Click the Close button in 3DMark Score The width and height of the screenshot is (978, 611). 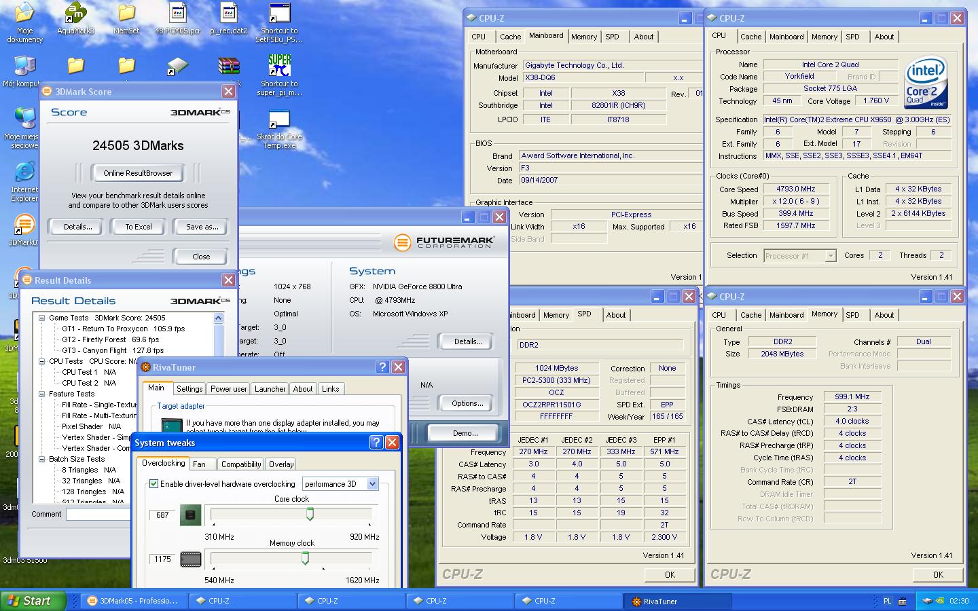pyautogui.click(x=201, y=257)
